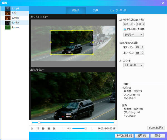This screenshot has height=140, width=167.
Task: Select the 1.mp4 file thumbnail
Action: coord(8,9)
